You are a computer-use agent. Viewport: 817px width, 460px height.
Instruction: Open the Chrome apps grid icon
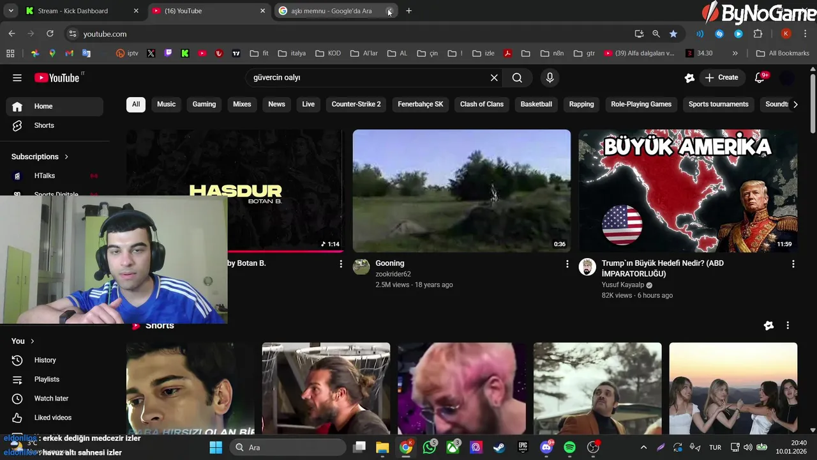pos(10,54)
